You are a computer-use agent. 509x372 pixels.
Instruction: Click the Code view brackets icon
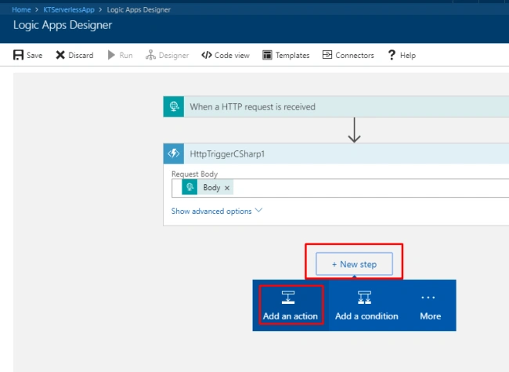(x=207, y=55)
